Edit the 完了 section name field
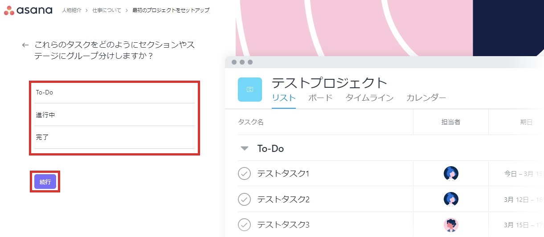 click(114, 138)
